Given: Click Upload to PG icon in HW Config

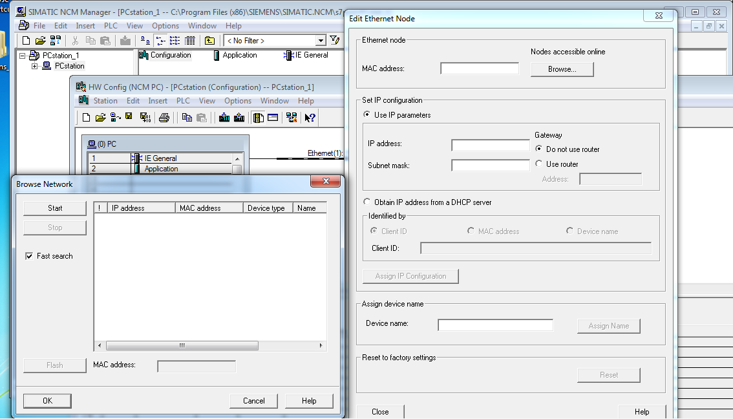Looking at the screenshot, I should click(x=239, y=118).
